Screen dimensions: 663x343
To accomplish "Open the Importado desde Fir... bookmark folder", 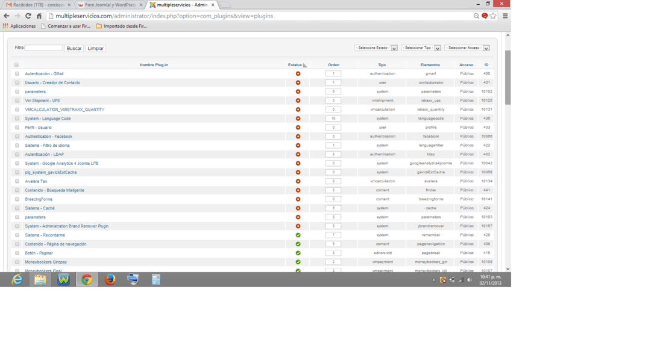I will pos(121,26).
